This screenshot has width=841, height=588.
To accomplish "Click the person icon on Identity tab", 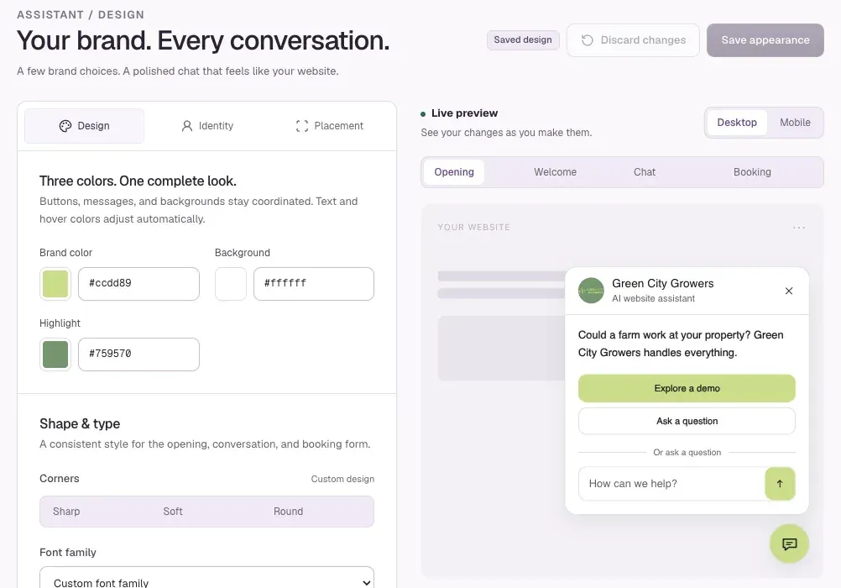I will tap(186, 126).
